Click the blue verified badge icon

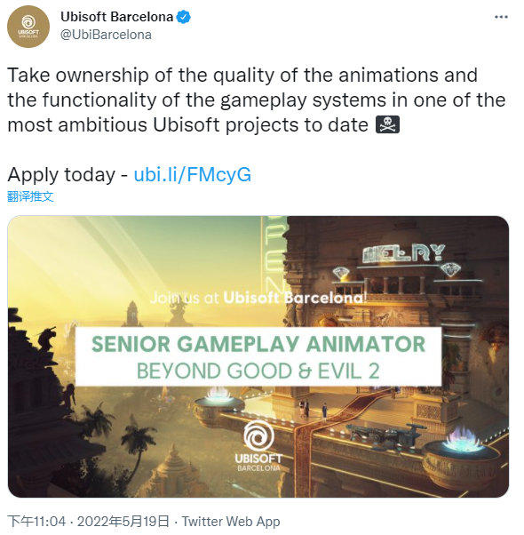(x=184, y=17)
